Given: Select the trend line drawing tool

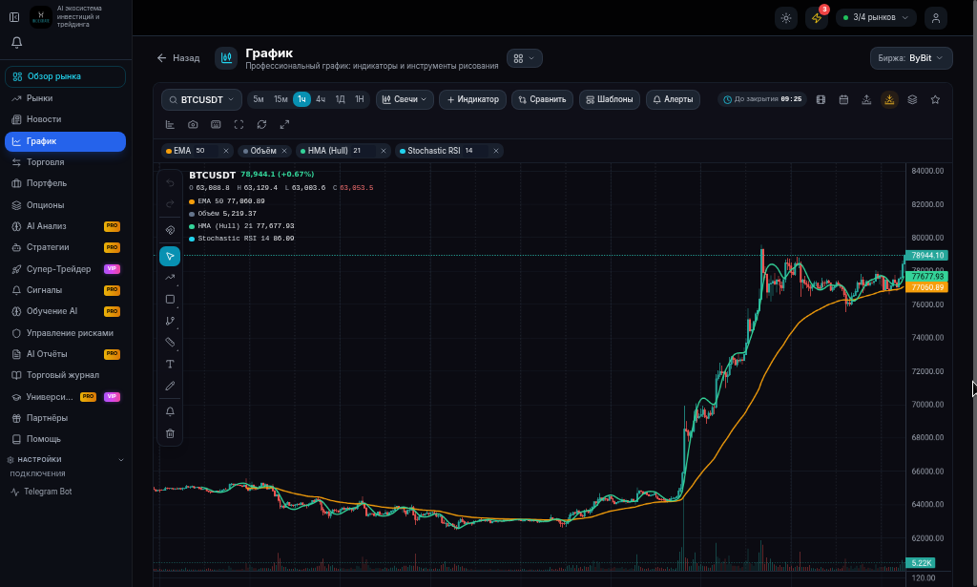Looking at the screenshot, I should click(170, 278).
